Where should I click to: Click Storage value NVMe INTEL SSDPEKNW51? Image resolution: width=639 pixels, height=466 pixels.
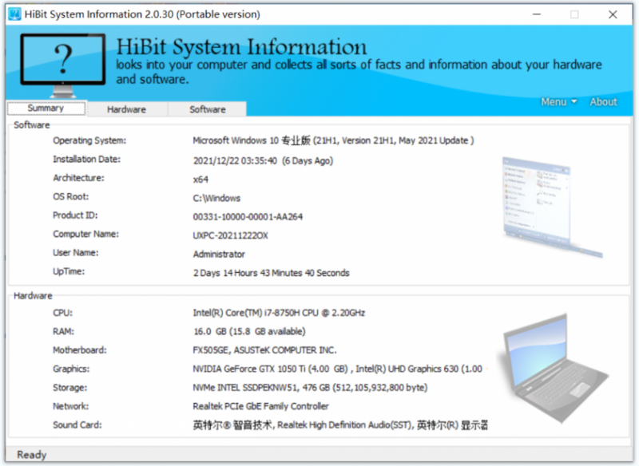click(x=310, y=388)
